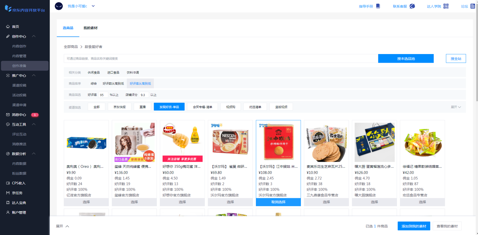478x235 pixels.
Task: Open the account dropdown next to 我是小可爱c
Action: (93, 6)
